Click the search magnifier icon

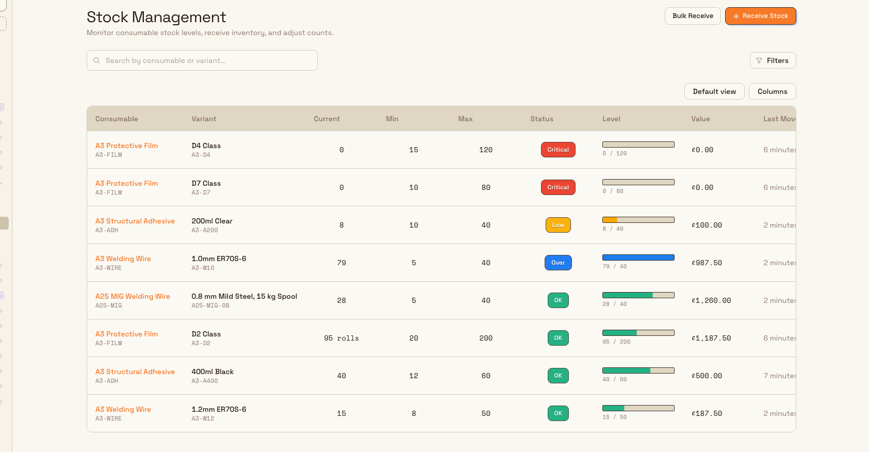tap(96, 60)
